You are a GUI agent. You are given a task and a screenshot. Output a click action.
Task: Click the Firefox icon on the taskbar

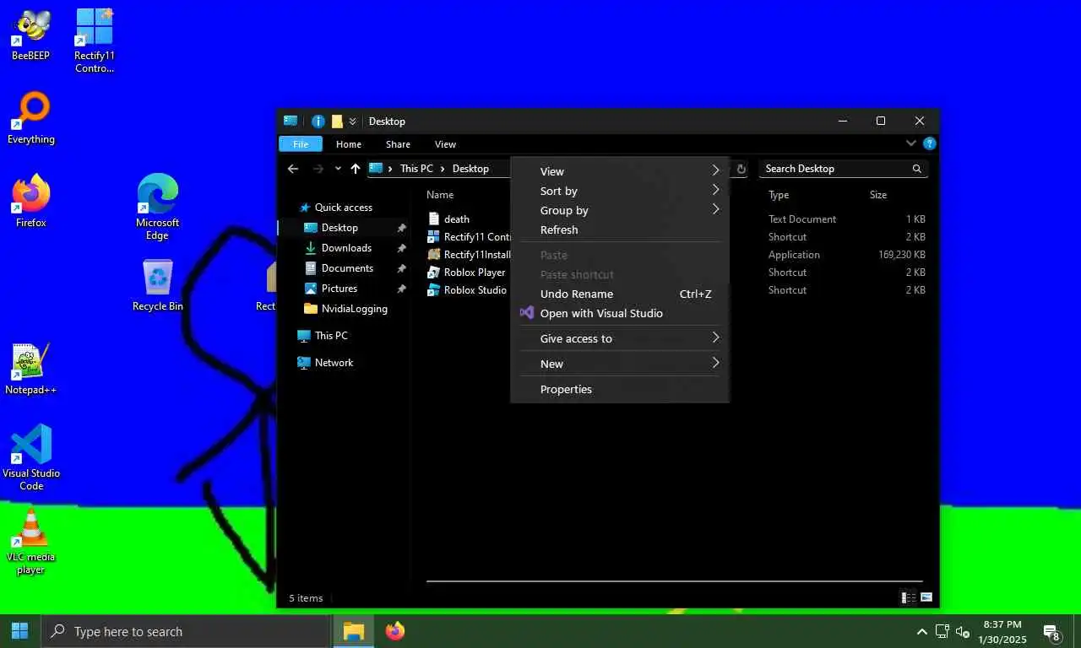click(395, 631)
